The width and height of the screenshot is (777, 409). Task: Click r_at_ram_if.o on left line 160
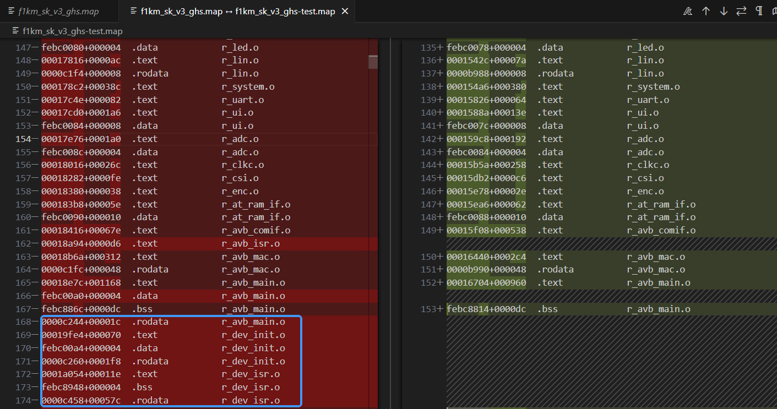click(x=256, y=217)
